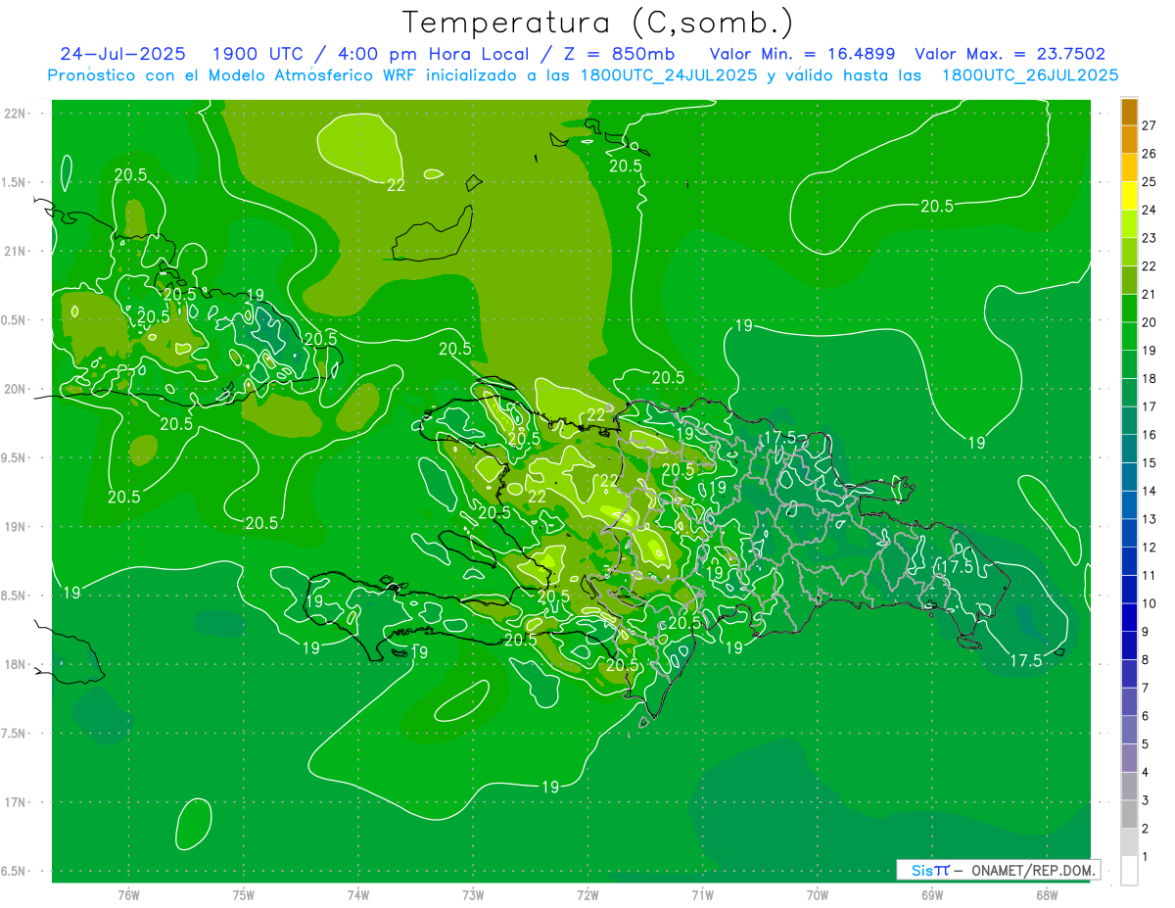Click the 1800UTC_26JUL2025 valid-until text
This screenshot has height=908, width=1175.
(x=1030, y=75)
